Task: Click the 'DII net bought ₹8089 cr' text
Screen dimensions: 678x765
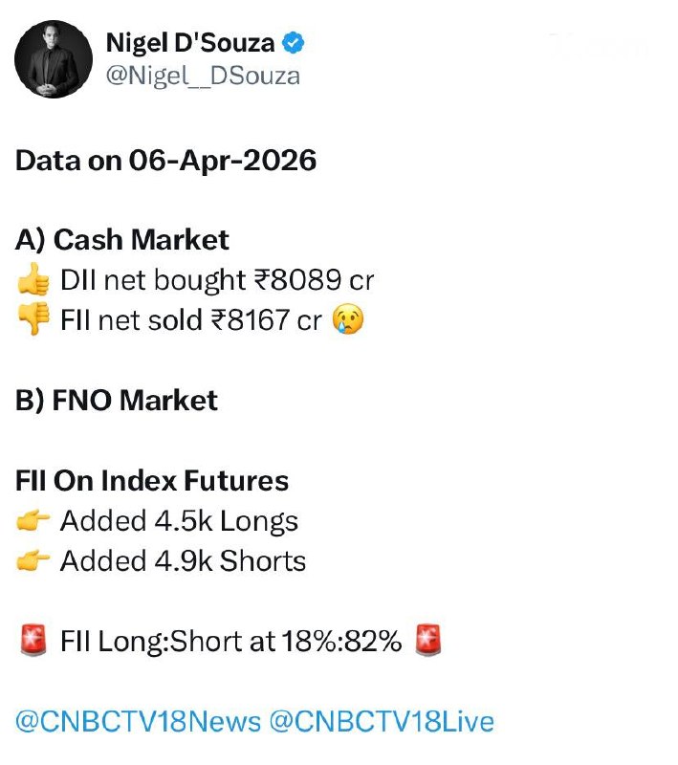Action: (216, 280)
